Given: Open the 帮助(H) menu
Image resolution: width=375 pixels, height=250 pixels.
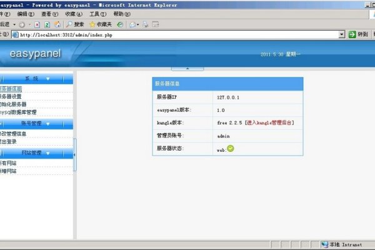Looking at the screenshot, I should point(122,14).
